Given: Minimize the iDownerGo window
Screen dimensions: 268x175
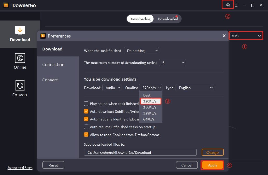Looking at the screenshot, I should tap(244, 5).
